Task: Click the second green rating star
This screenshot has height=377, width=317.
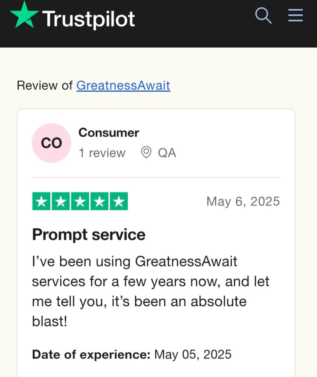Action: [x=61, y=201]
